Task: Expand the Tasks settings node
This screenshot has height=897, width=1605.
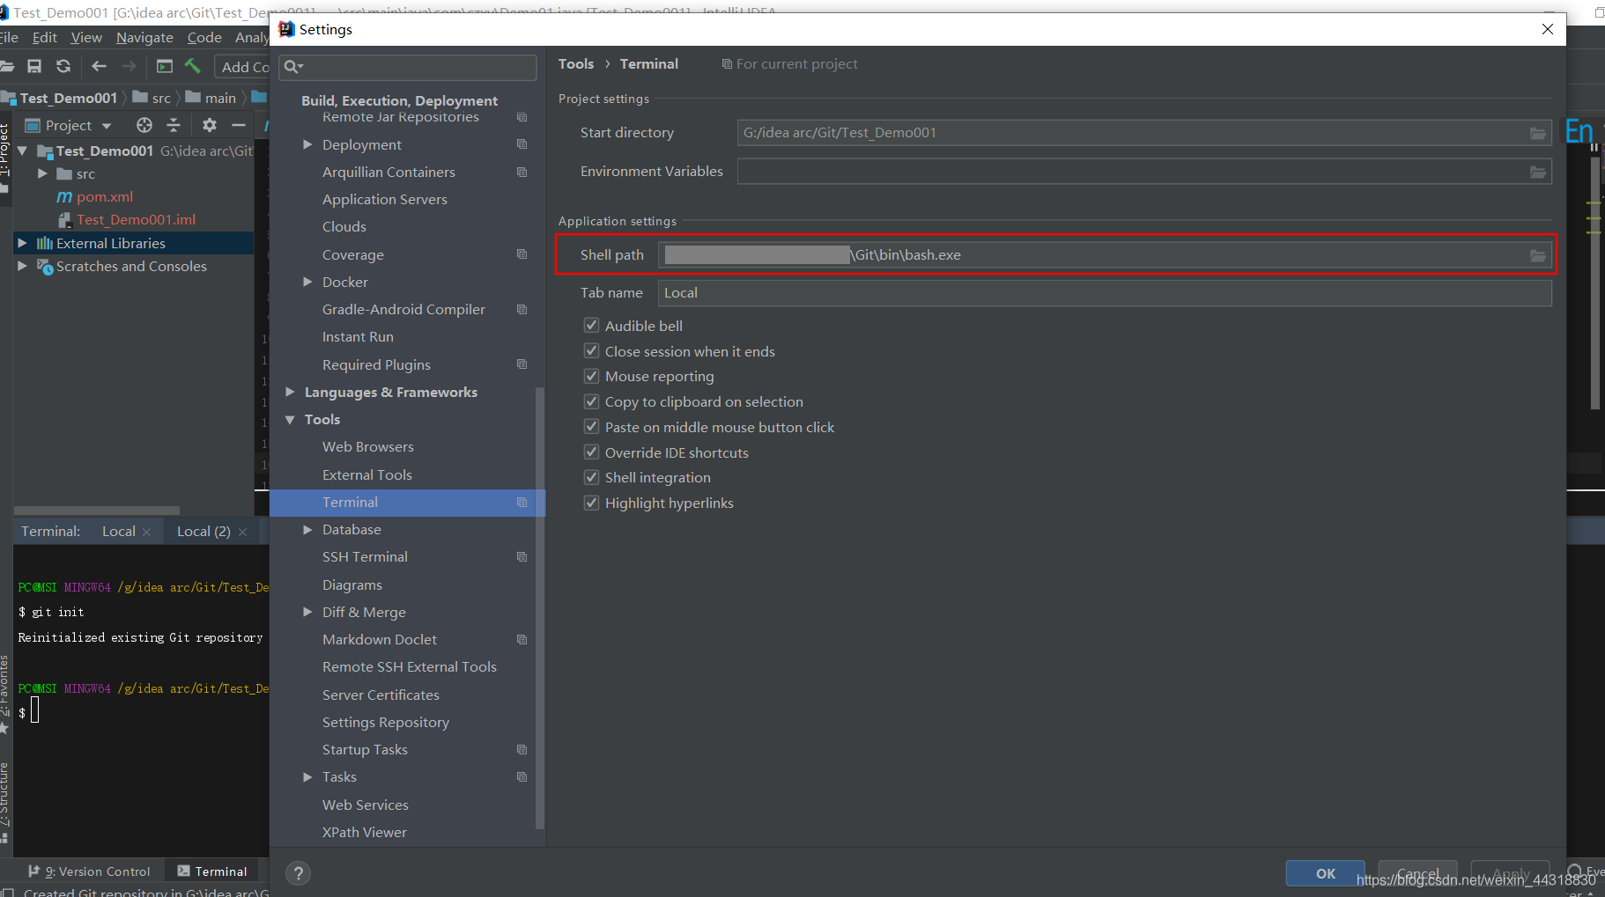Action: [x=307, y=777]
